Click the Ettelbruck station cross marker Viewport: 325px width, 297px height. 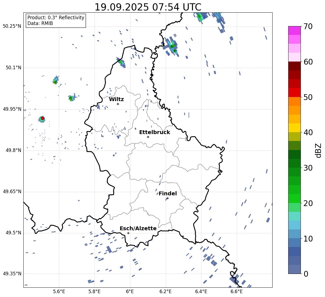click(148, 137)
